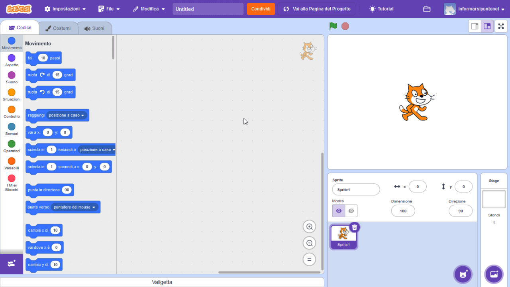Select Aspetto block category
Viewport: 510px width, 287px height.
click(12, 61)
